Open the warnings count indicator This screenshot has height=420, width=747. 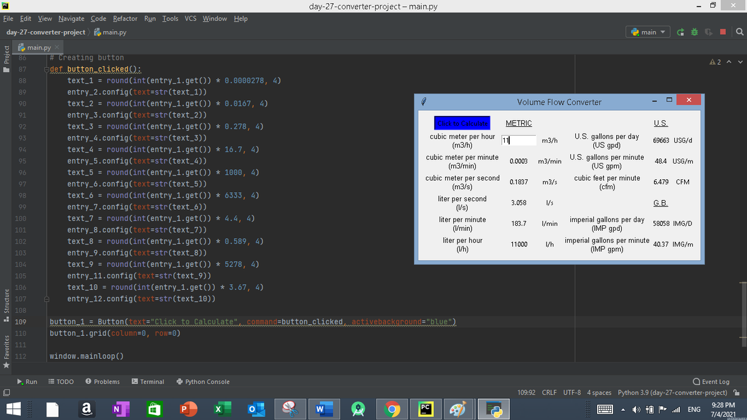[x=715, y=62]
